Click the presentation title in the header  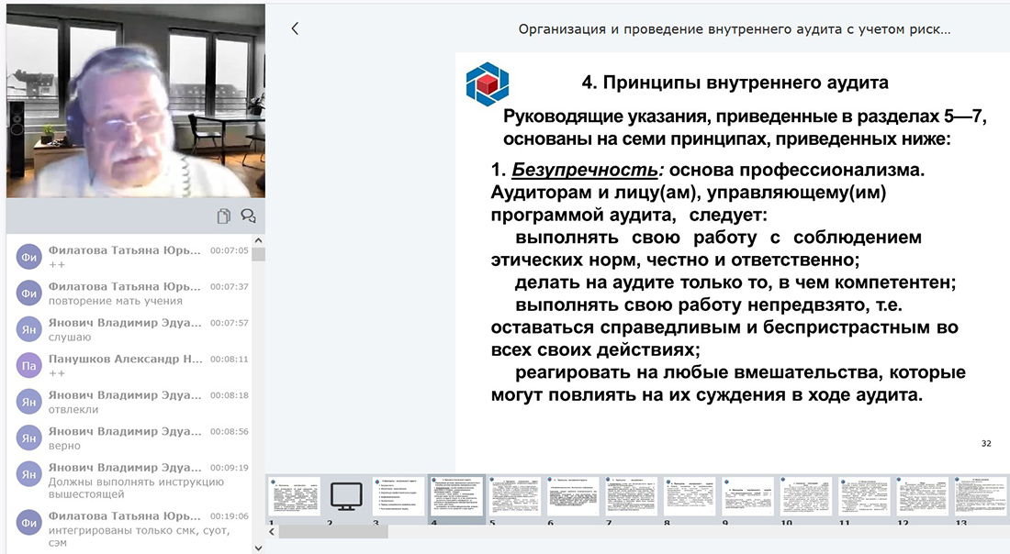pyautogui.click(x=734, y=29)
